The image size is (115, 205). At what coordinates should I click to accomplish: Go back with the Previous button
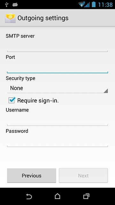32,176
